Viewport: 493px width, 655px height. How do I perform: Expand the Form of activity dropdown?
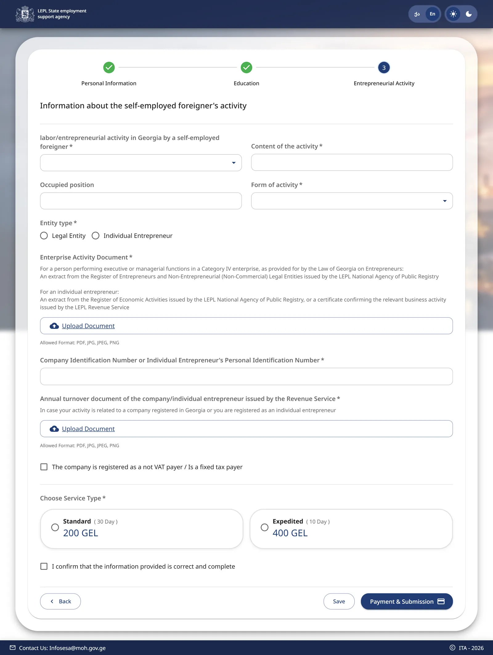point(352,201)
